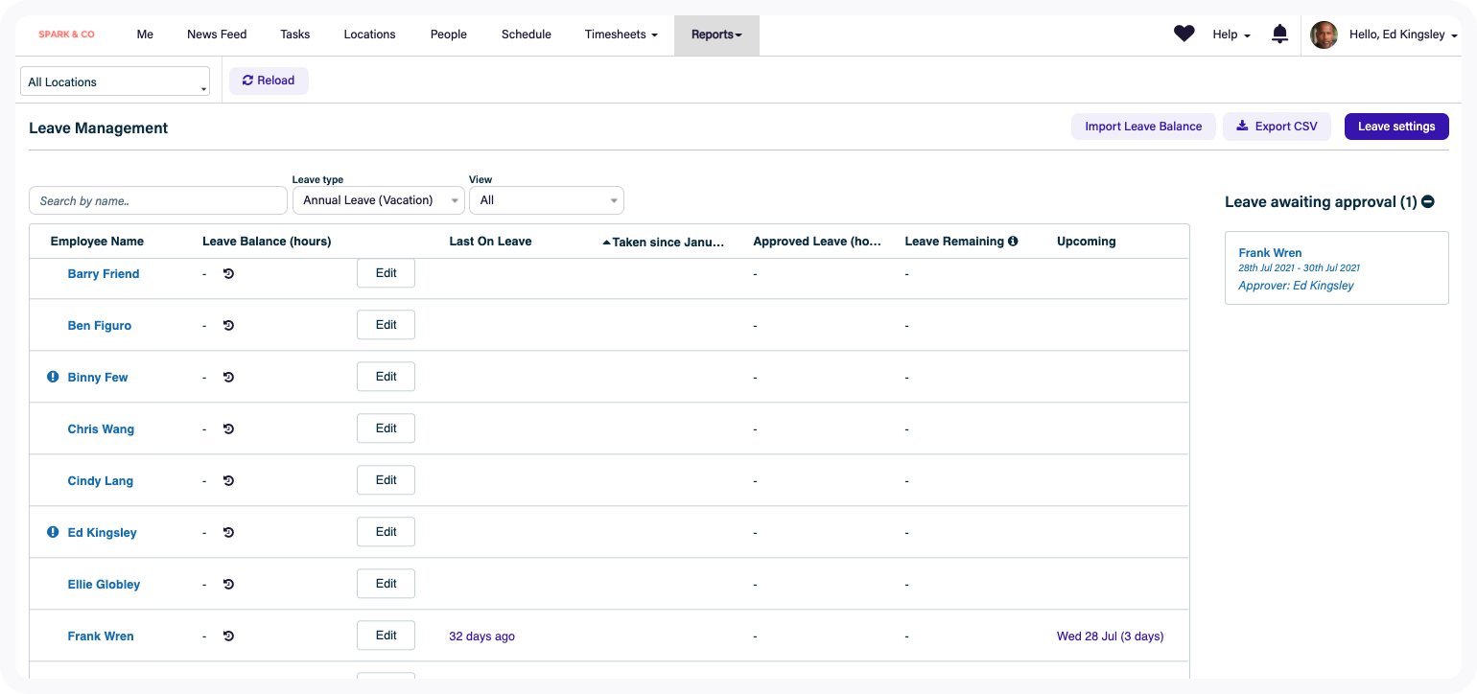Edit Cindy Lang's leave balance
Screen dimensions: 1477x694
(x=386, y=480)
